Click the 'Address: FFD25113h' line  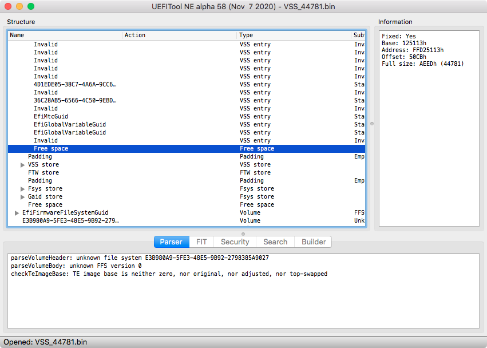click(413, 50)
